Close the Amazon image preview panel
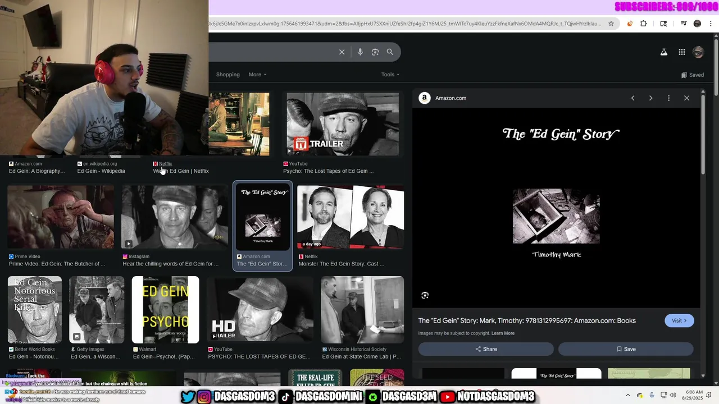719x404 pixels. (x=686, y=98)
